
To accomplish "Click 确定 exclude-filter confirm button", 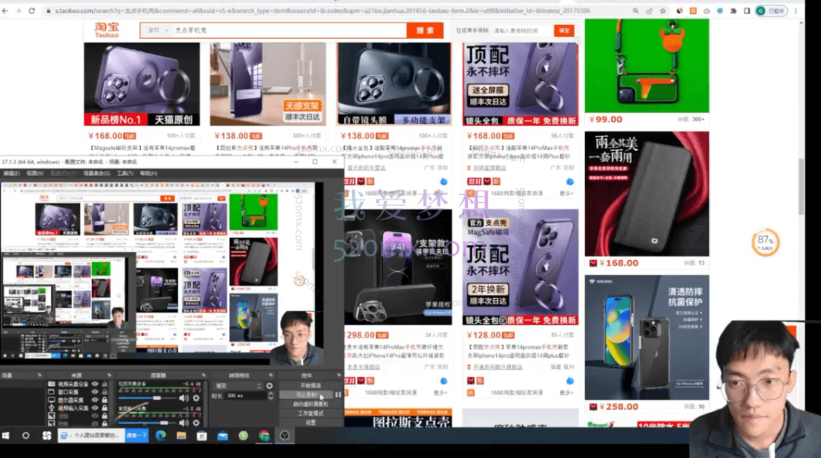I will click(x=564, y=30).
